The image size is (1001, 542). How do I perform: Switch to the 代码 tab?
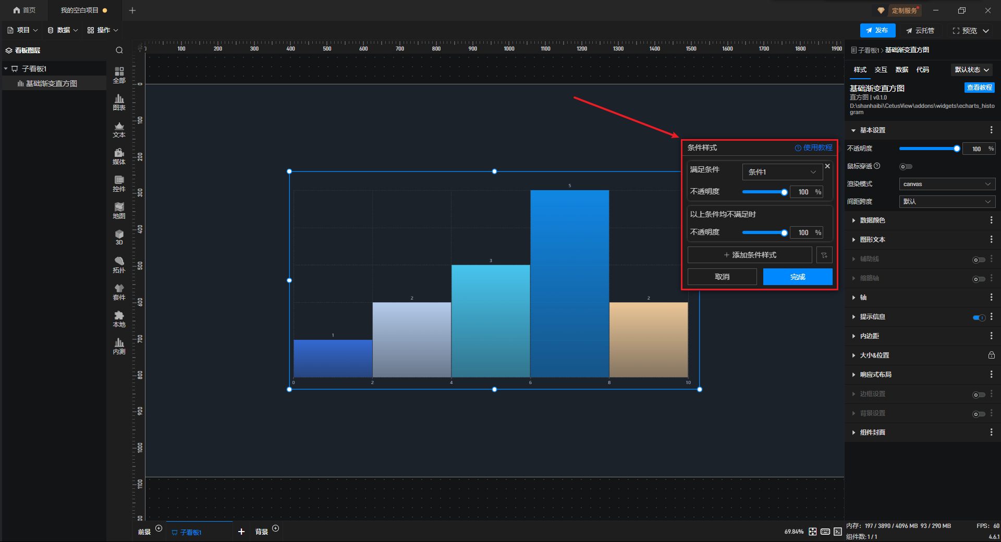923,70
